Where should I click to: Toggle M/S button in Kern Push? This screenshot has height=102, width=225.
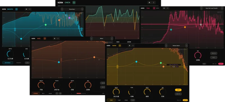[214, 58]
